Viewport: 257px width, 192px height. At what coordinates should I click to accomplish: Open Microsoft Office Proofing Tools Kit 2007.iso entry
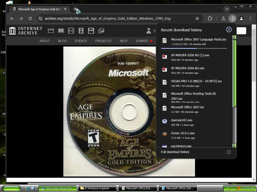click(194, 97)
